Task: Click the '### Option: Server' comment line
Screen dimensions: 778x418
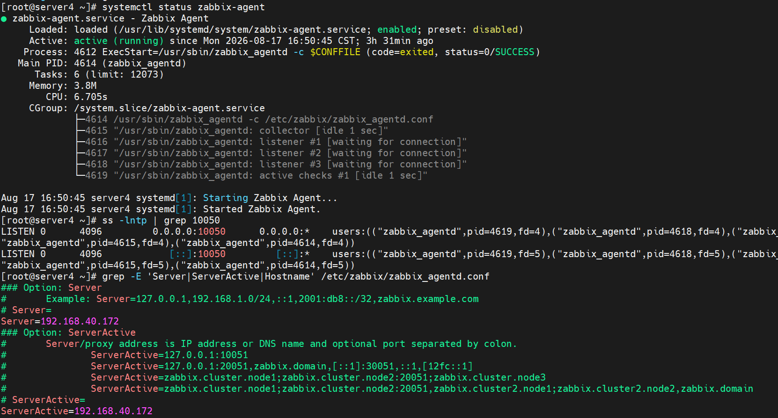Action: [51, 288]
